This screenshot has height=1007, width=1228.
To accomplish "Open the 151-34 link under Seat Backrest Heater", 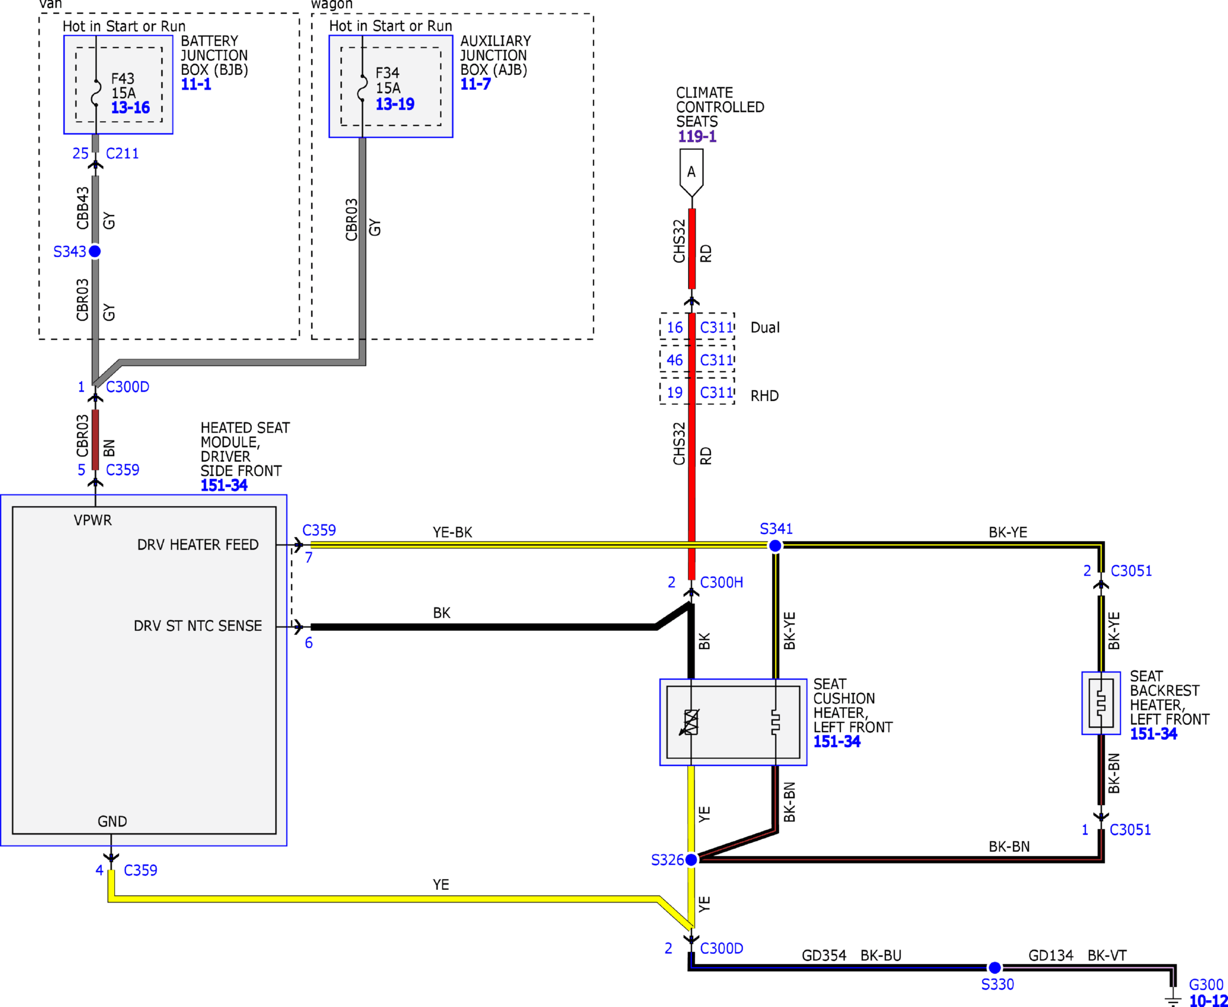I will pyautogui.click(x=1153, y=734).
